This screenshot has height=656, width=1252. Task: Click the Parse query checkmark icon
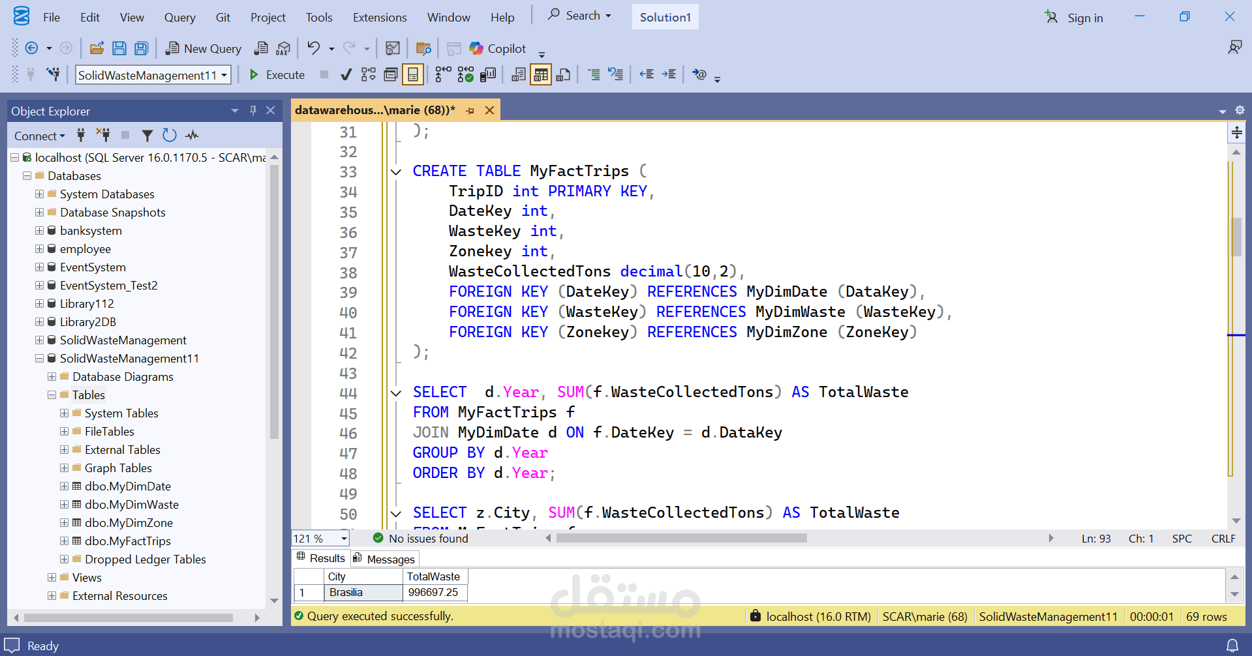[346, 74]
